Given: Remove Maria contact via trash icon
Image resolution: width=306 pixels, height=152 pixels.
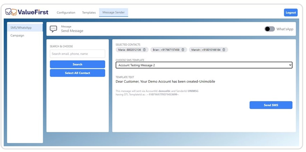Looking at the screenshot, I should pyautogui.click(x=144, y=50).
